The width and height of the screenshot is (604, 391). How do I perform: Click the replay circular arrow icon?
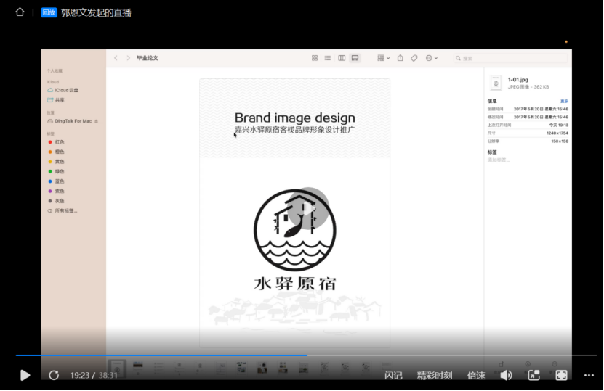point(54,375)
